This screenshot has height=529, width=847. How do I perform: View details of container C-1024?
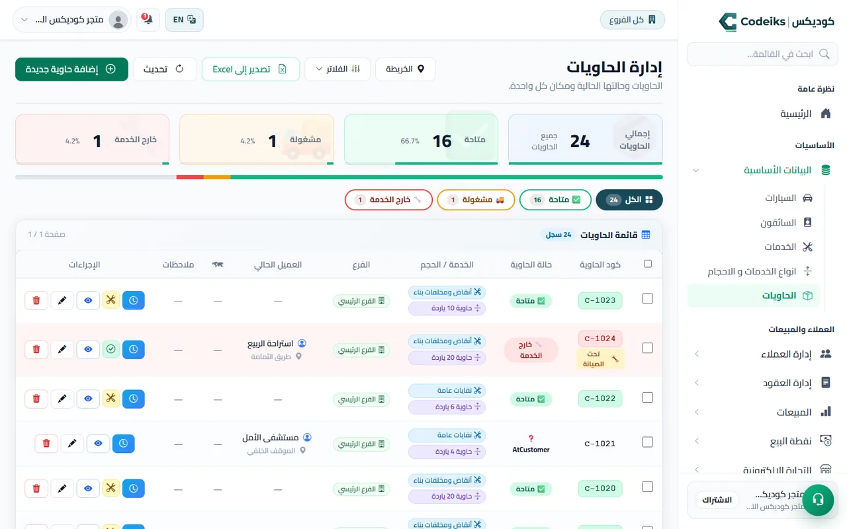(x=88, y=349)
